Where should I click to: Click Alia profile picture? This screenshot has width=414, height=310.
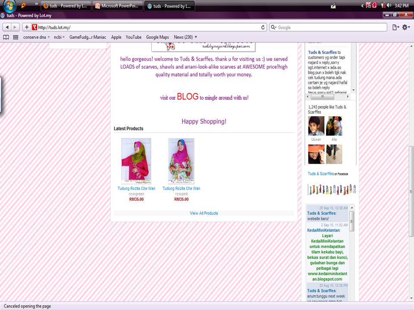[334, 126]
